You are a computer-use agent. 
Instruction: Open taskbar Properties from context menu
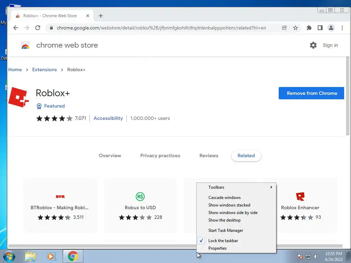pos(237,248)
